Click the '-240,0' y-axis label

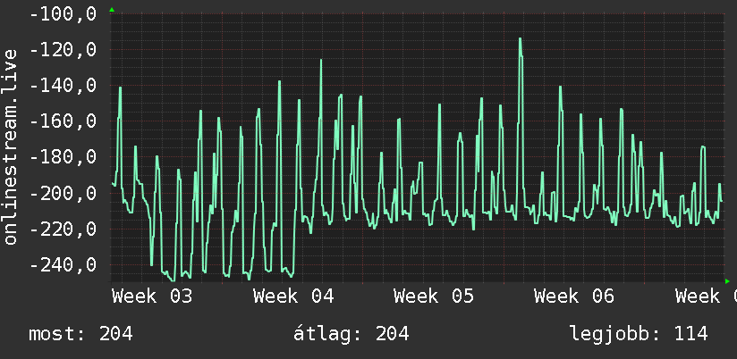pos(63,264)
